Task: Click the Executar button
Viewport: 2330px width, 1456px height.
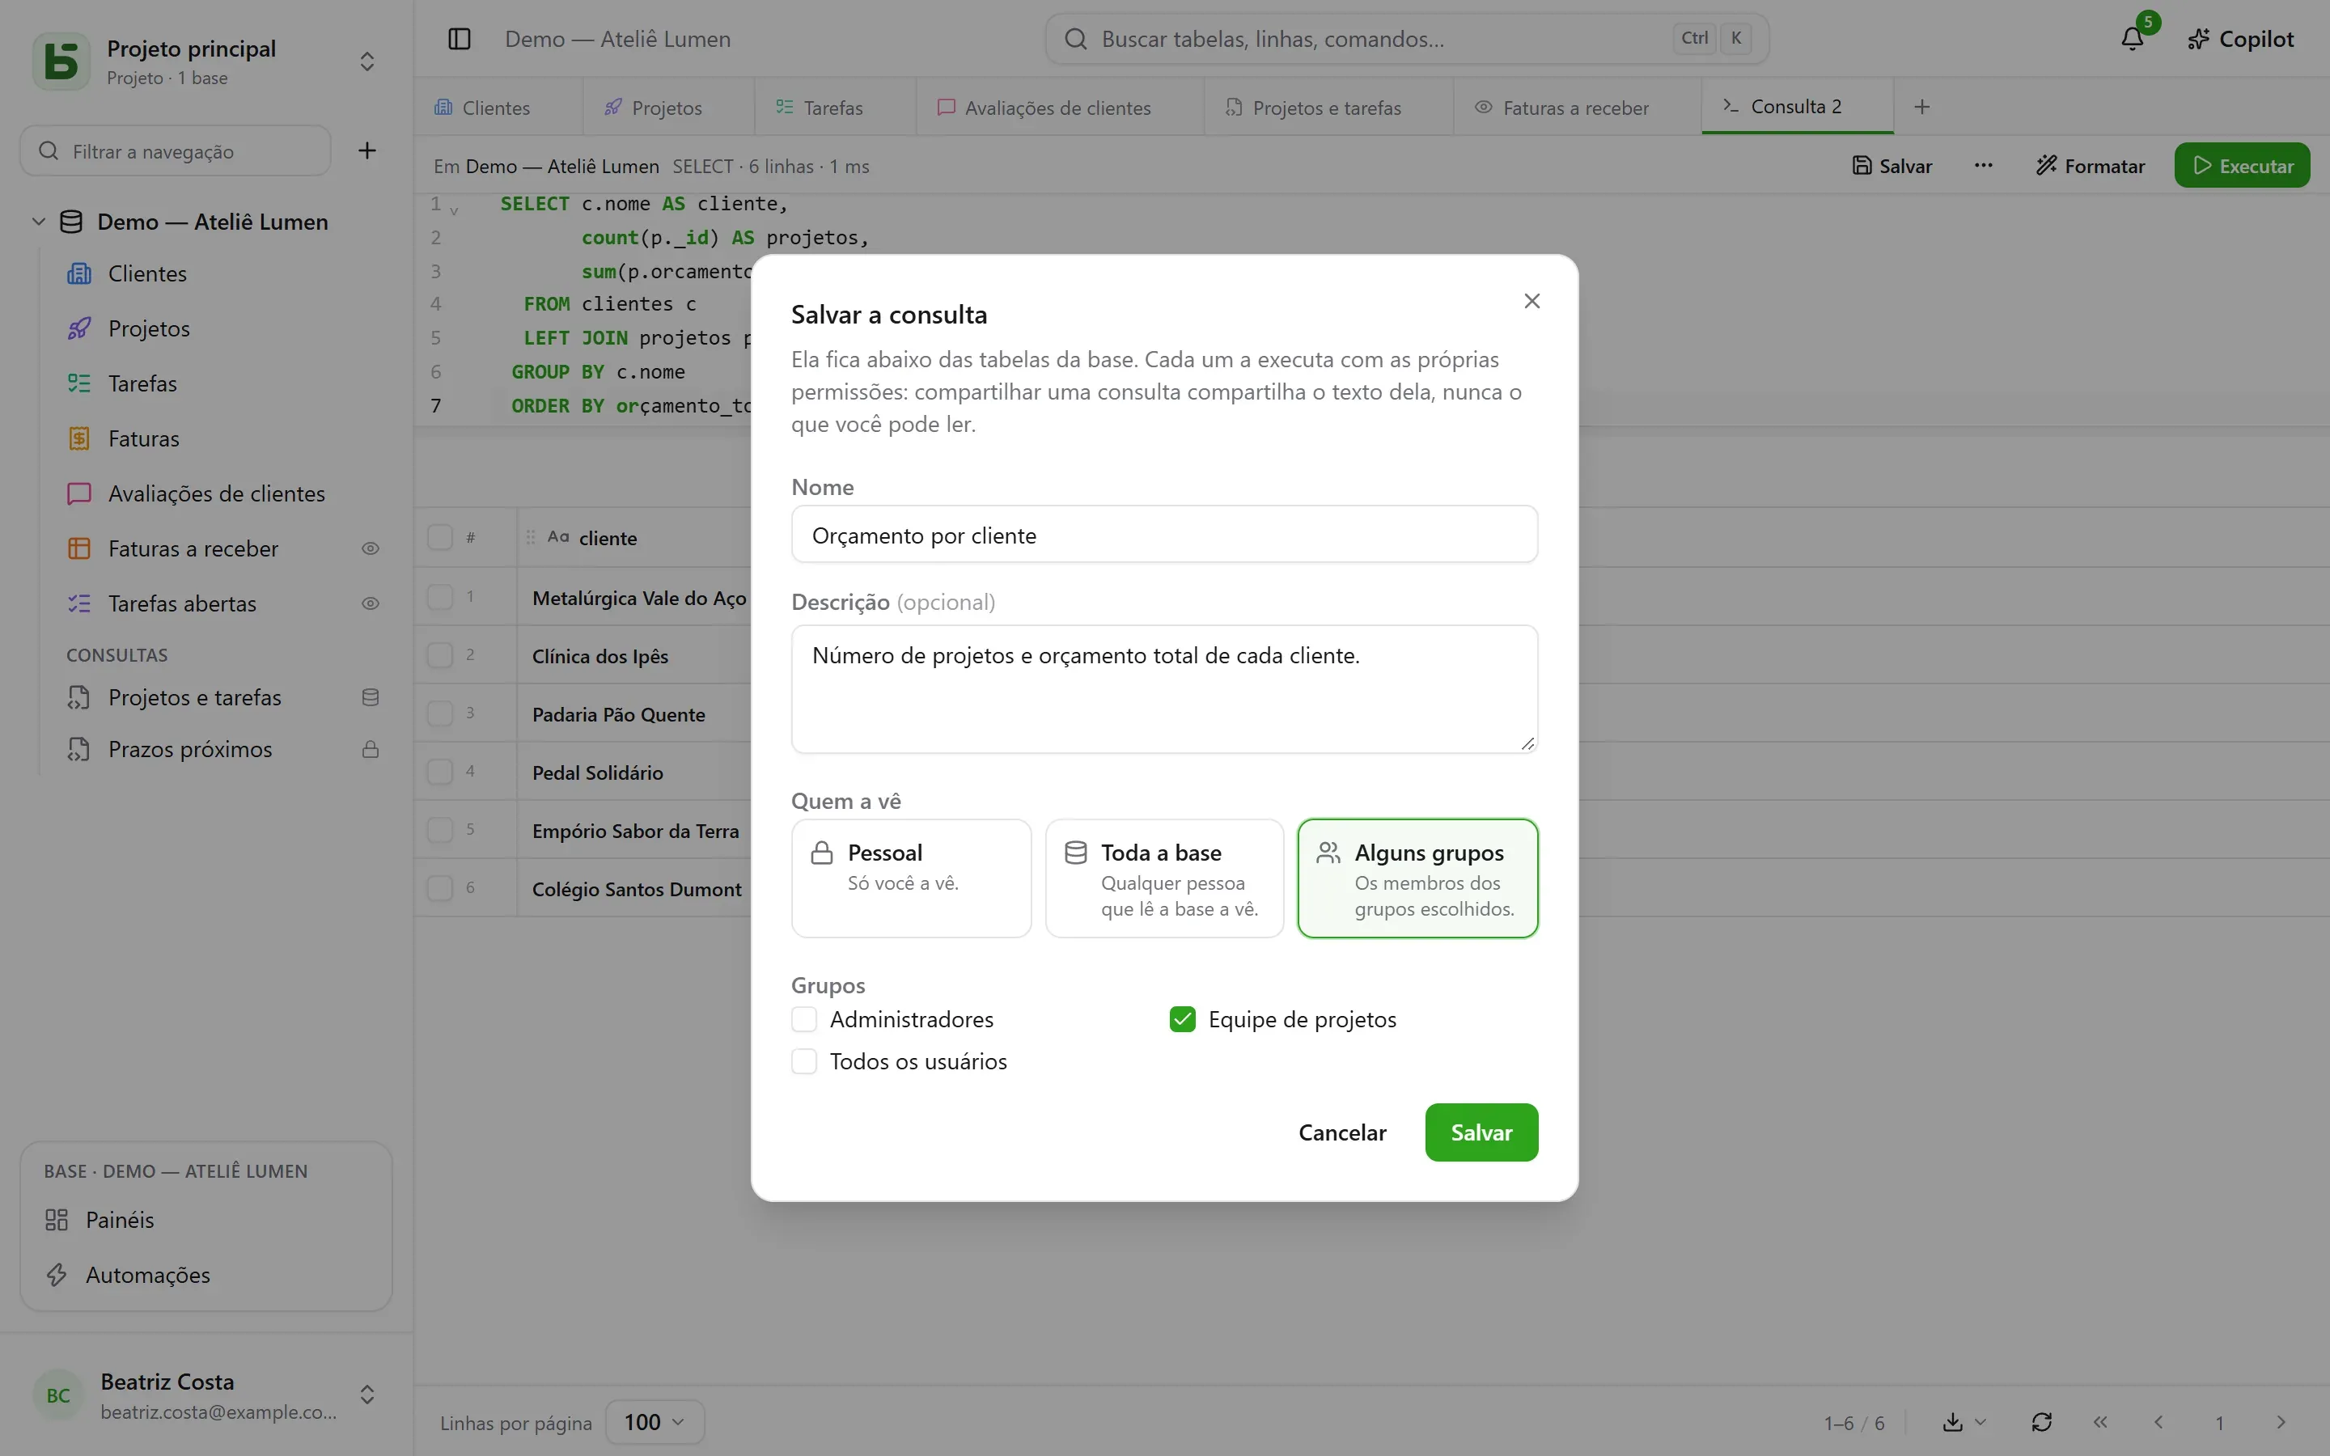Action: point(2242,166)
